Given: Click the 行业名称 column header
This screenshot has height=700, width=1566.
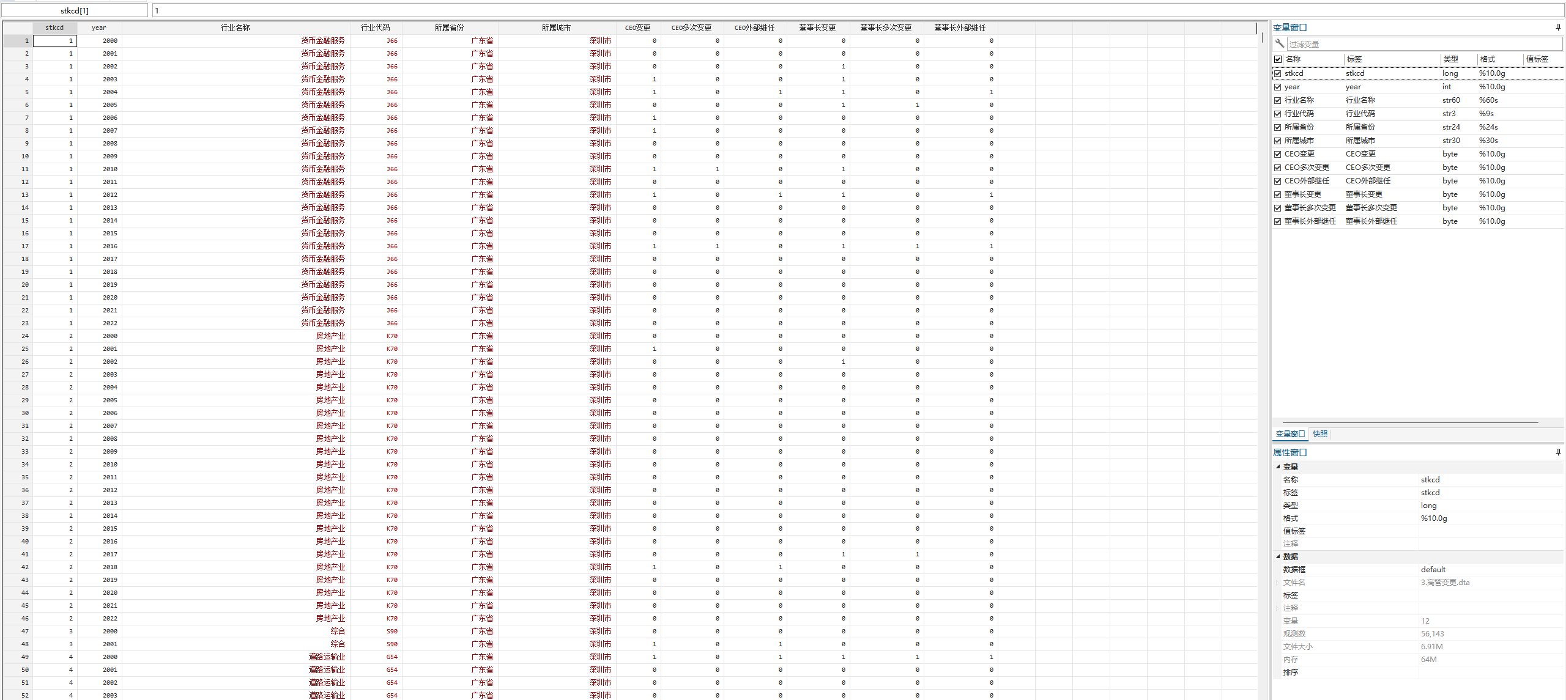Looking at the screenshot, I should pyautogui.click(x=236, y=28).
